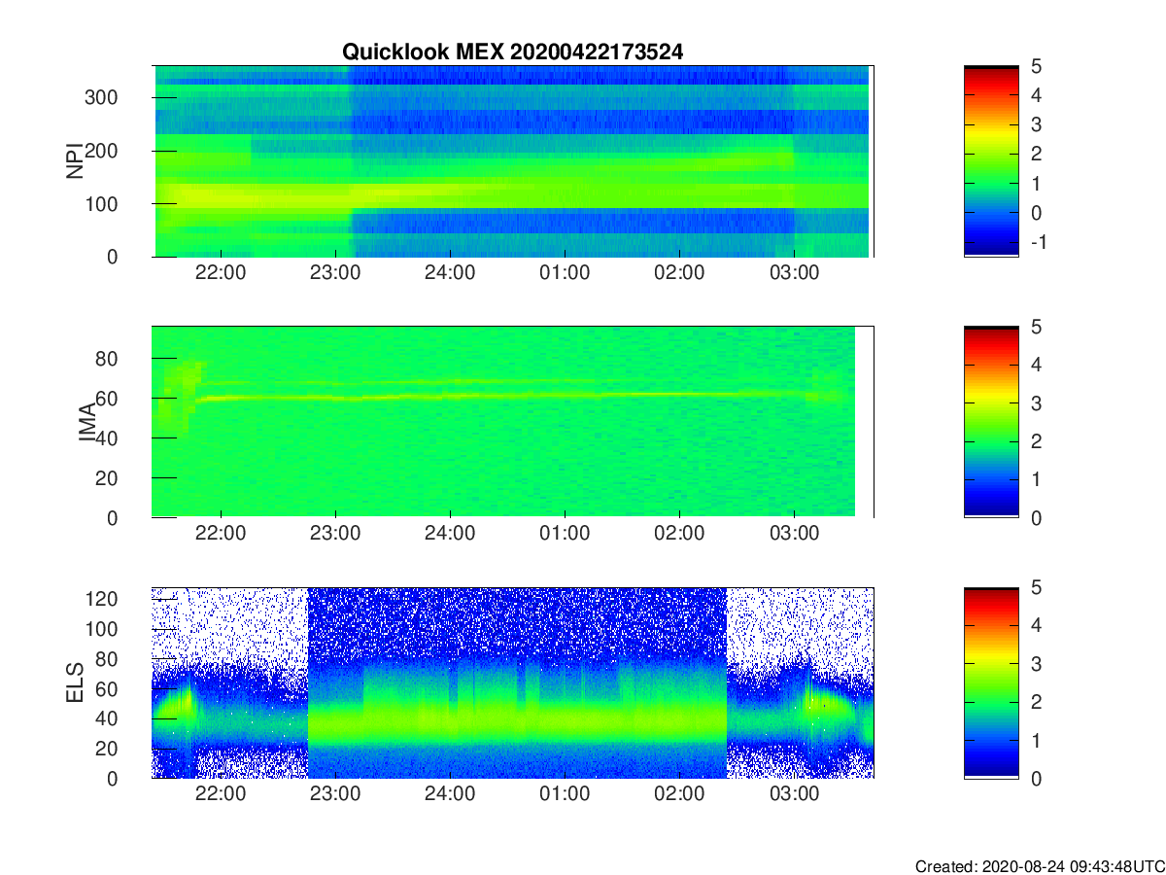This screenshot has width=1166, height=875.
Task: Click the 22:00 tick under NPI plot
Action: point(221,273)
